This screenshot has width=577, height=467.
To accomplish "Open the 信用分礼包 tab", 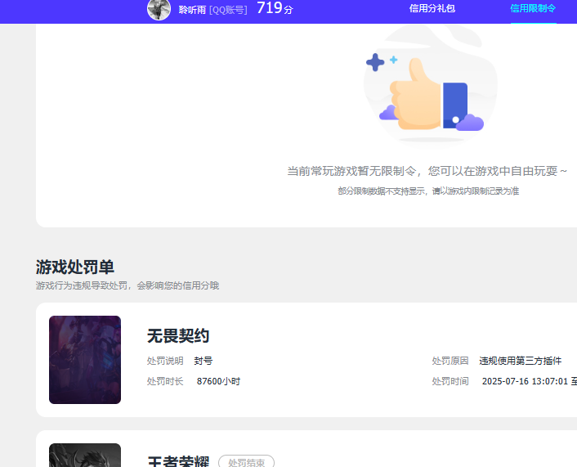I will coord(432,8).
